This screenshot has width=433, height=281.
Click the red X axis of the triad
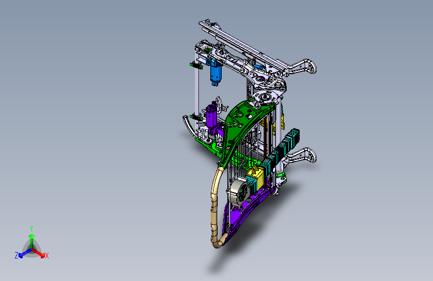point(38,253)
